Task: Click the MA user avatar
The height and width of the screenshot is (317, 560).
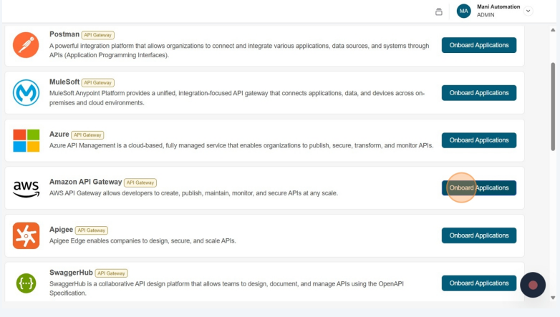Action: click(464, 11)
